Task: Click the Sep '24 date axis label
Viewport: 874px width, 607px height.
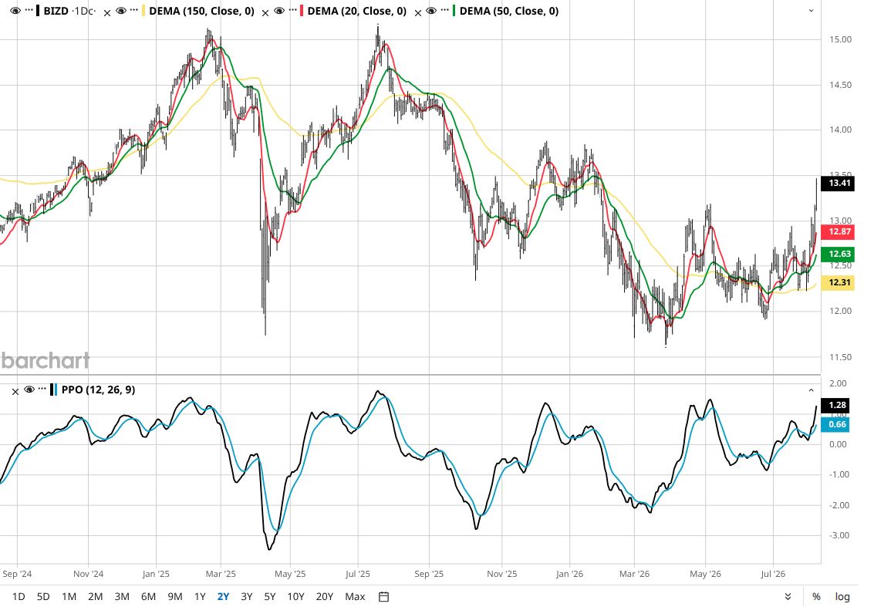Action: [17, 574]
